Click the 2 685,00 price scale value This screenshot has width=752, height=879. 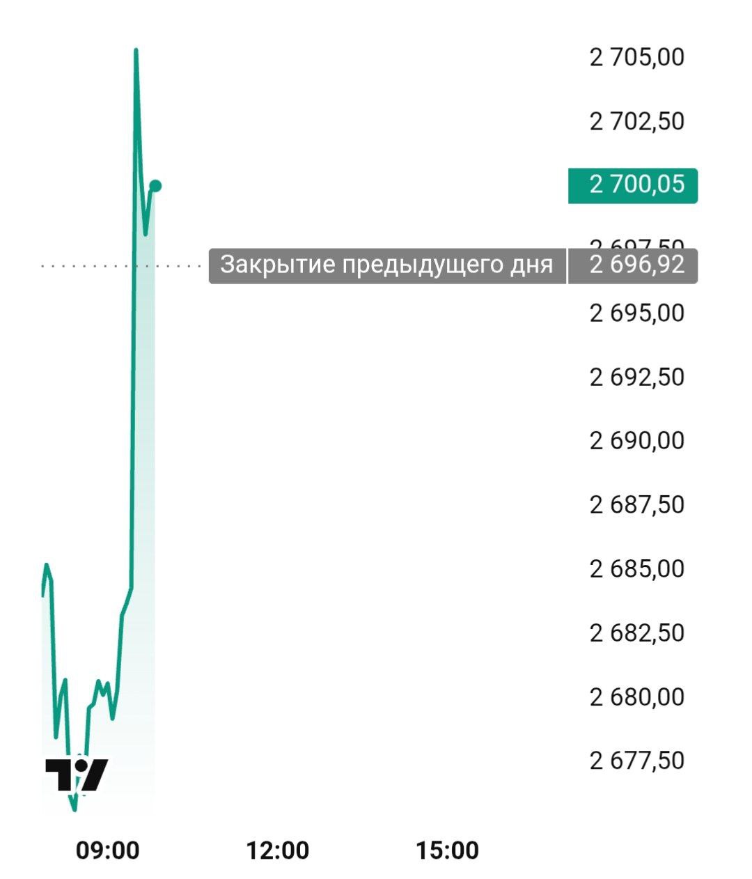637,569
